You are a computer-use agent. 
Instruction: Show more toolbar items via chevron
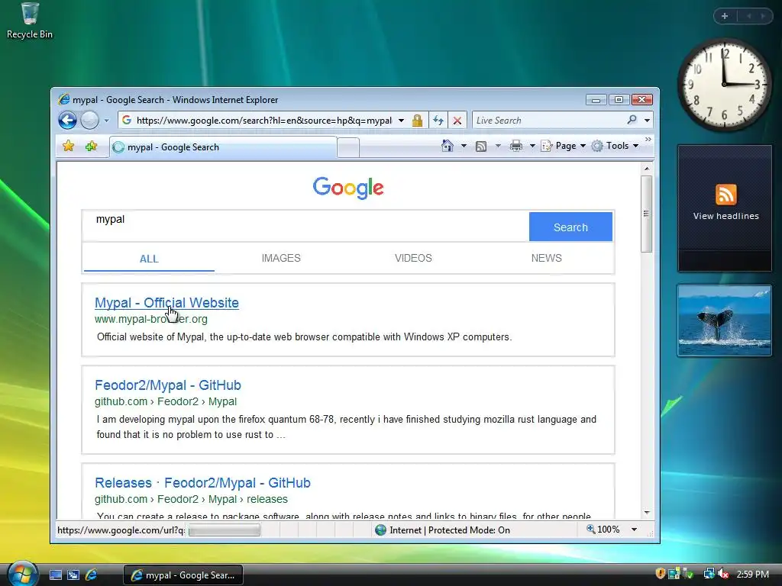(648, 140)
